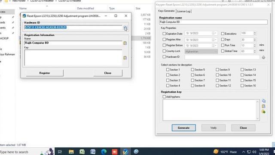
Task: Click Generate button in Keygen
Action: point(183,128)
